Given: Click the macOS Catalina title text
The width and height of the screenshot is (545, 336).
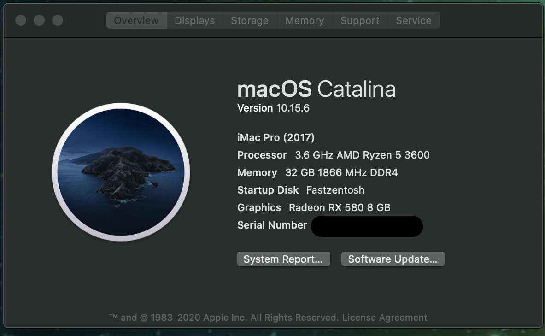Looking at the screenshot, I should click(316, 89).
